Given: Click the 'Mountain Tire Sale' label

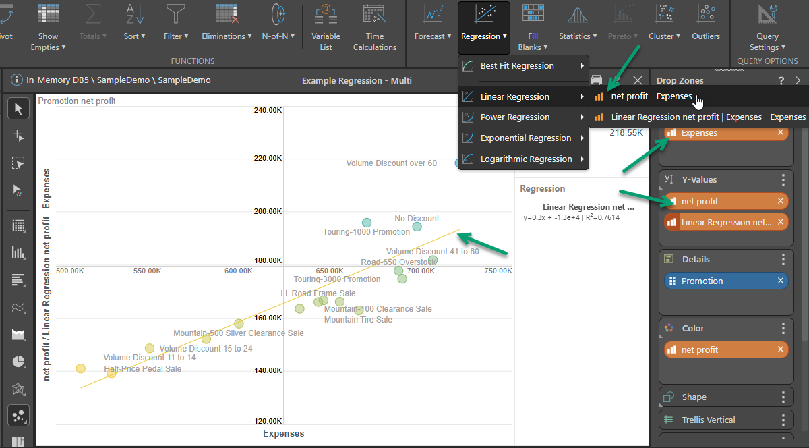Looking at the screenshot, I should [x=358, y=320].
